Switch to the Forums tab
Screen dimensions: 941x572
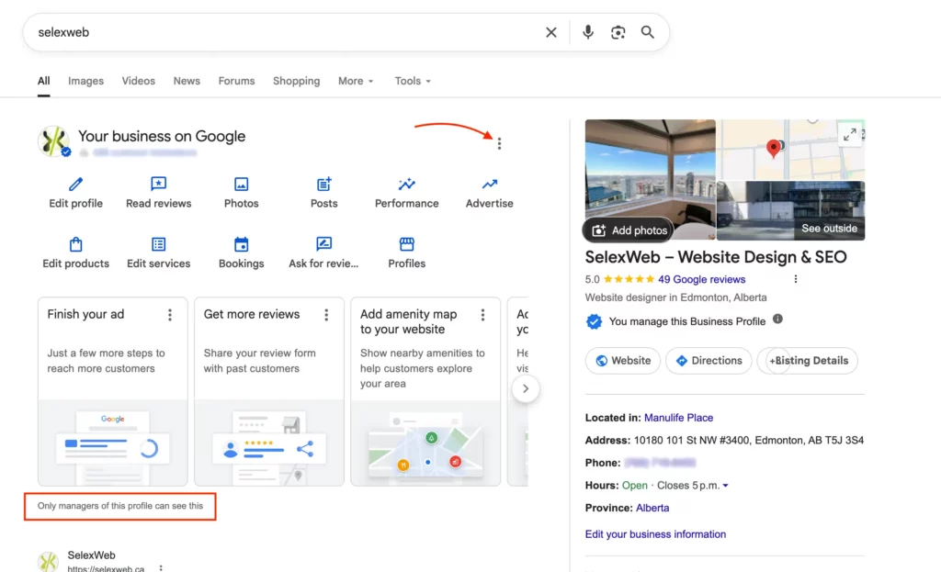pyautogui.click(x=236, y=81)
